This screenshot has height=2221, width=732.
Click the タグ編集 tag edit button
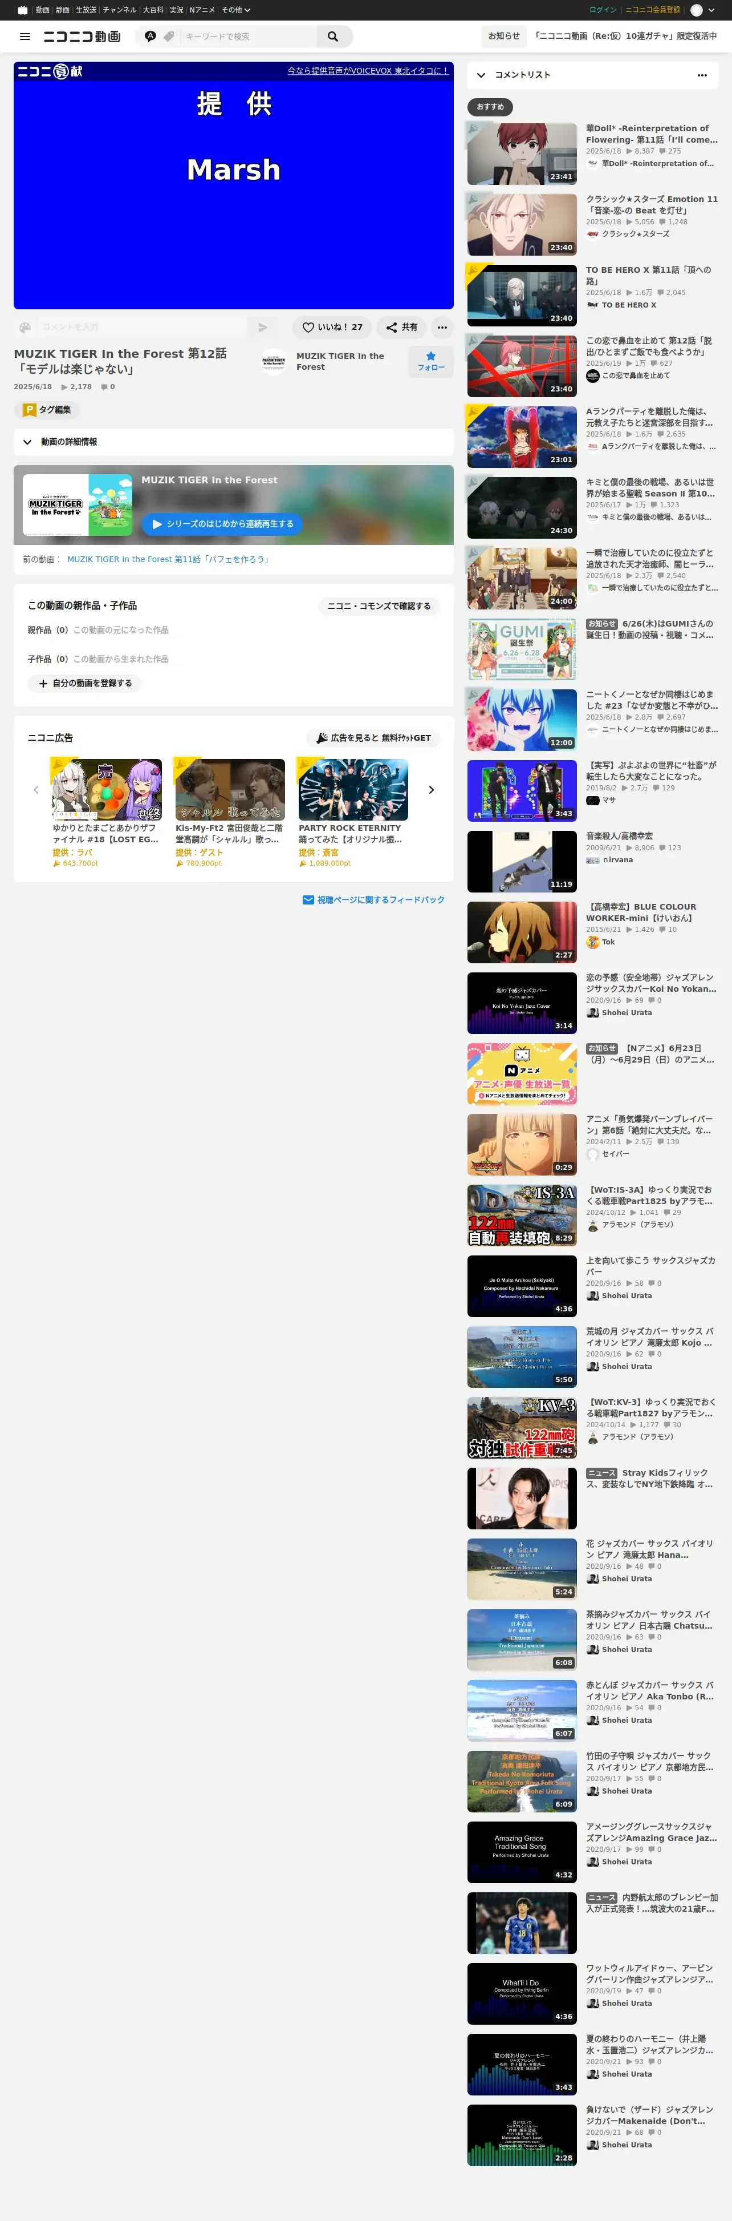point(47,410)
